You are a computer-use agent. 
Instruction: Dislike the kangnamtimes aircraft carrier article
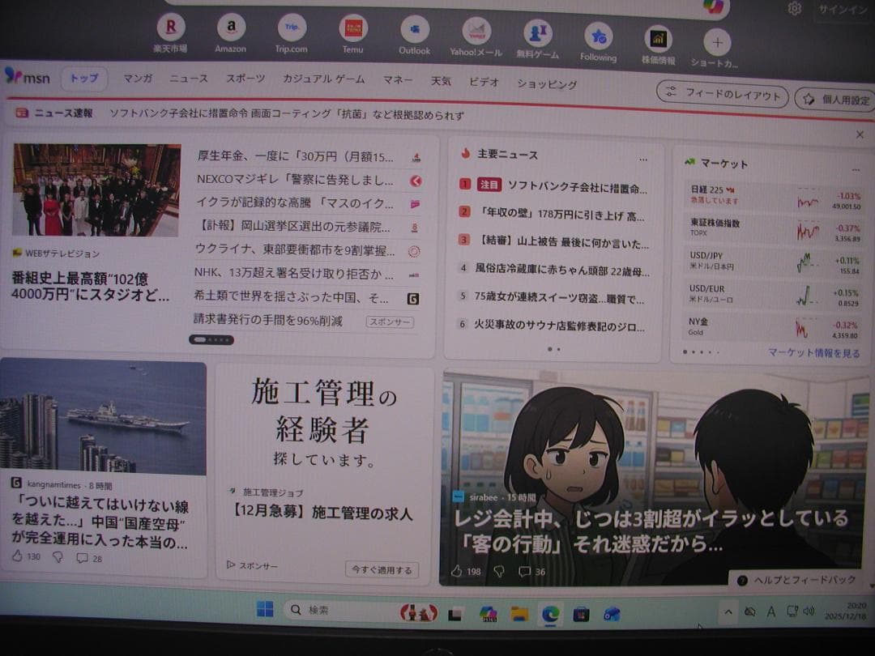tap(58, 557)
